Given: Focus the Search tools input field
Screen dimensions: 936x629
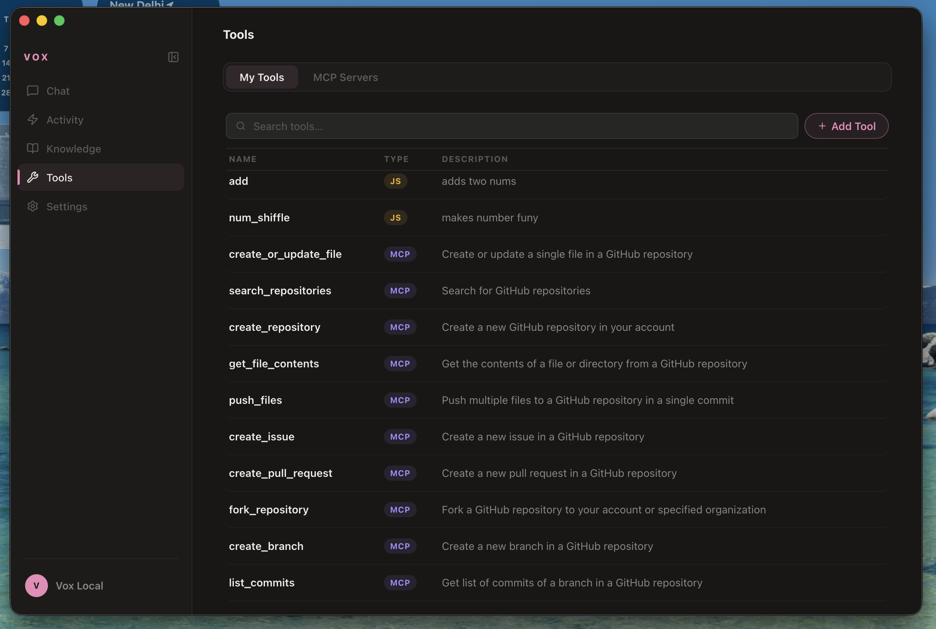Looking at the screenshot, I should tap(517, 126).
